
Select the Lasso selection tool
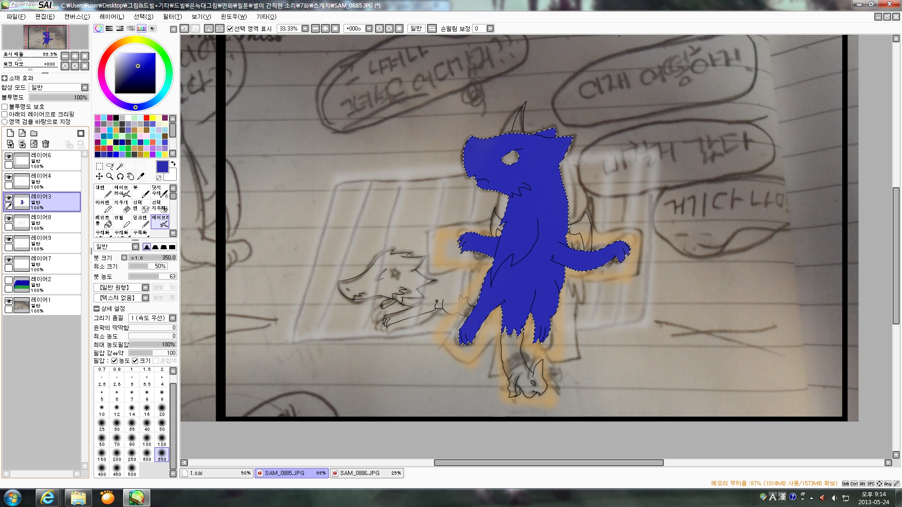109,166
